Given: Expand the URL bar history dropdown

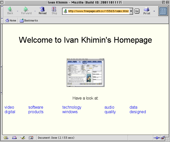Looking at the screenshot, I should pyautogui.click(x=131, y=11).
